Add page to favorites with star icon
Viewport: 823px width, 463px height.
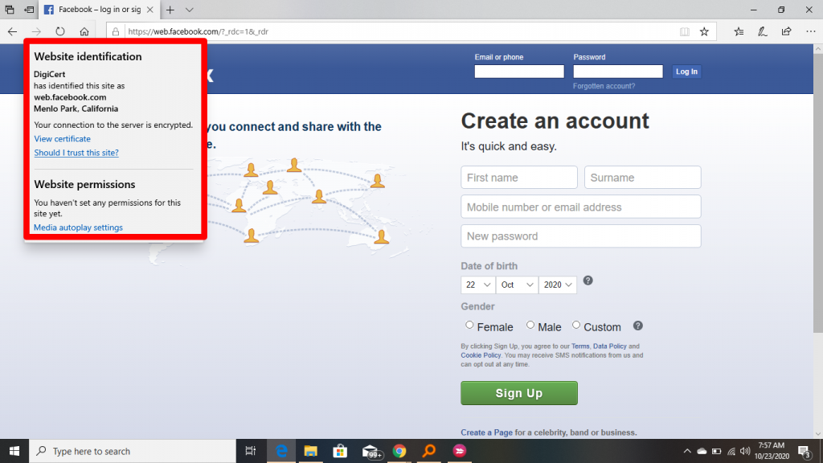pyautogui.click(x=704, y=32)
